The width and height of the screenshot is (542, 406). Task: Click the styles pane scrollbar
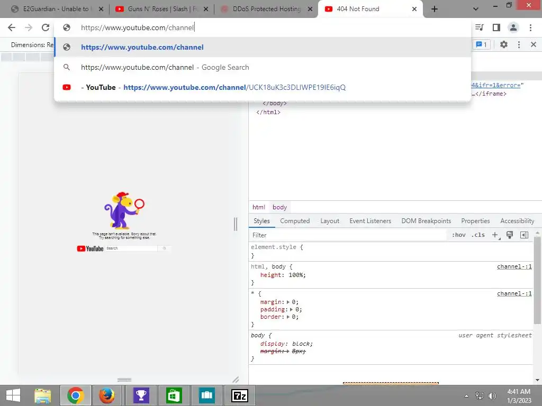(537, 280)
